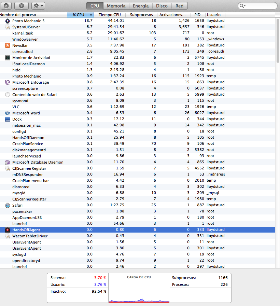Switch to the CPU tab
This screenshot has height=306, width=280.
pos(95,6)
